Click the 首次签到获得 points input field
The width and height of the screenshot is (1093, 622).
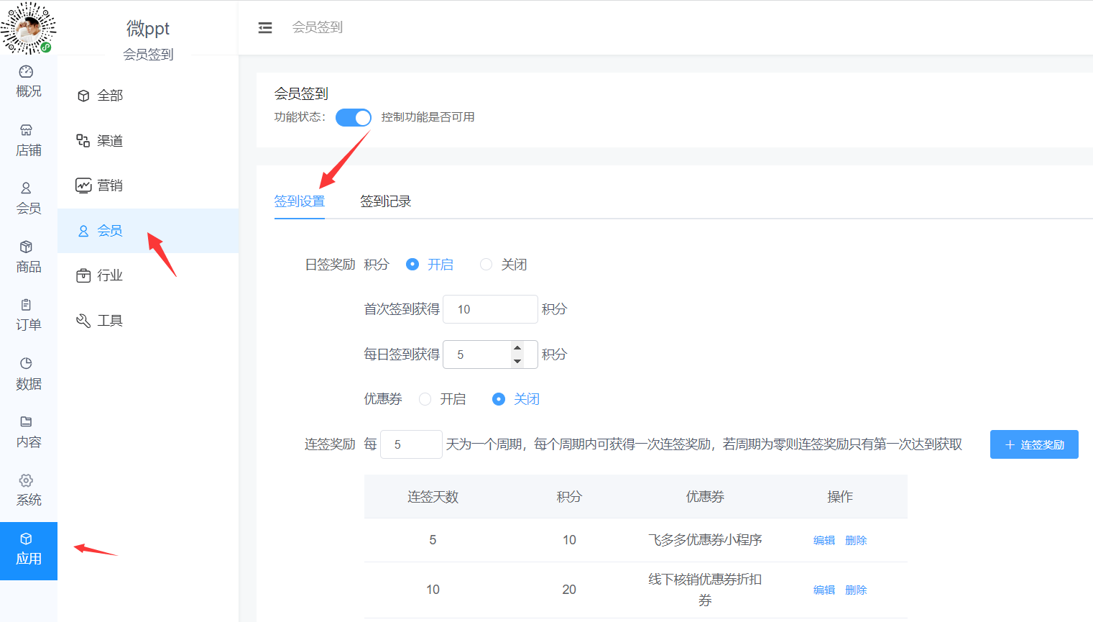tap(490, 309)
